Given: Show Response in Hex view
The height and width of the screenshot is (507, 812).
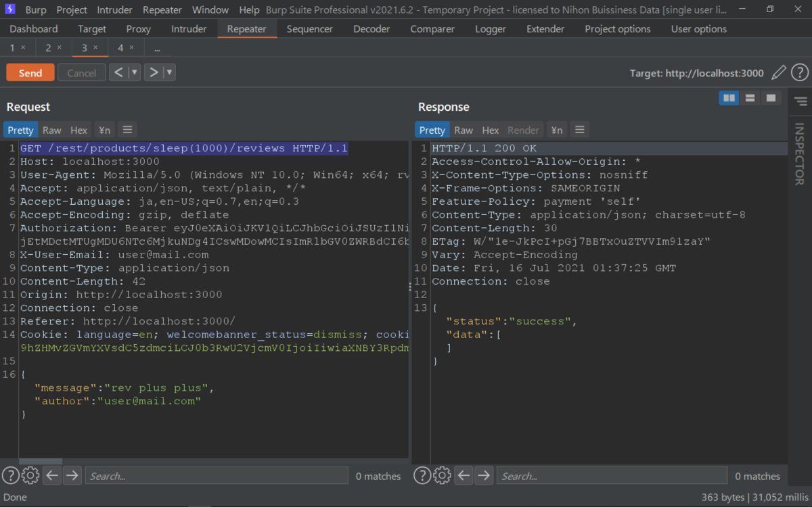Looking at the screenshot, I should click(x=491, y=130).
